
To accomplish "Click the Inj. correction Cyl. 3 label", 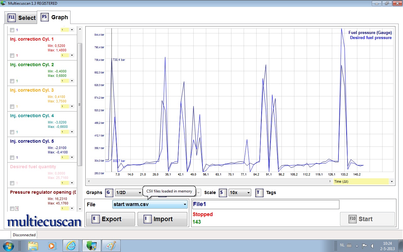I will point(32,90).
